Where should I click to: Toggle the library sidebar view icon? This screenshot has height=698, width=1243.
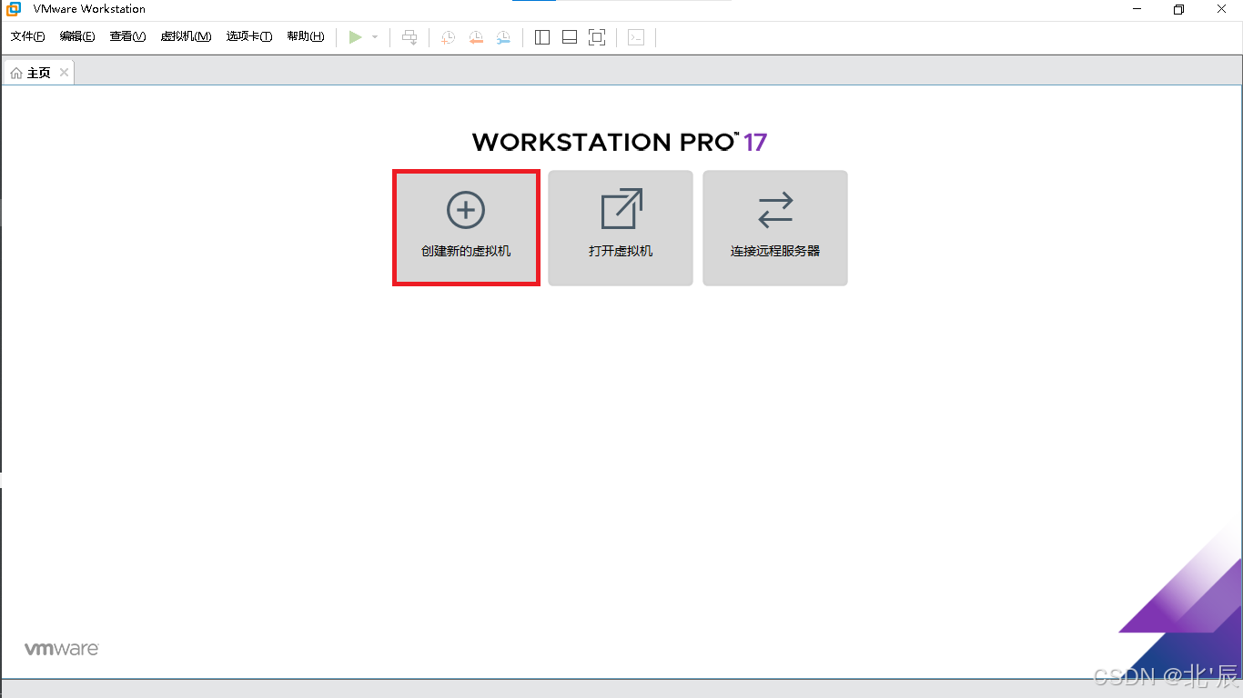[542, 37]
